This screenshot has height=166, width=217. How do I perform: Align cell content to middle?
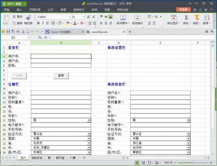pos(106,17)
